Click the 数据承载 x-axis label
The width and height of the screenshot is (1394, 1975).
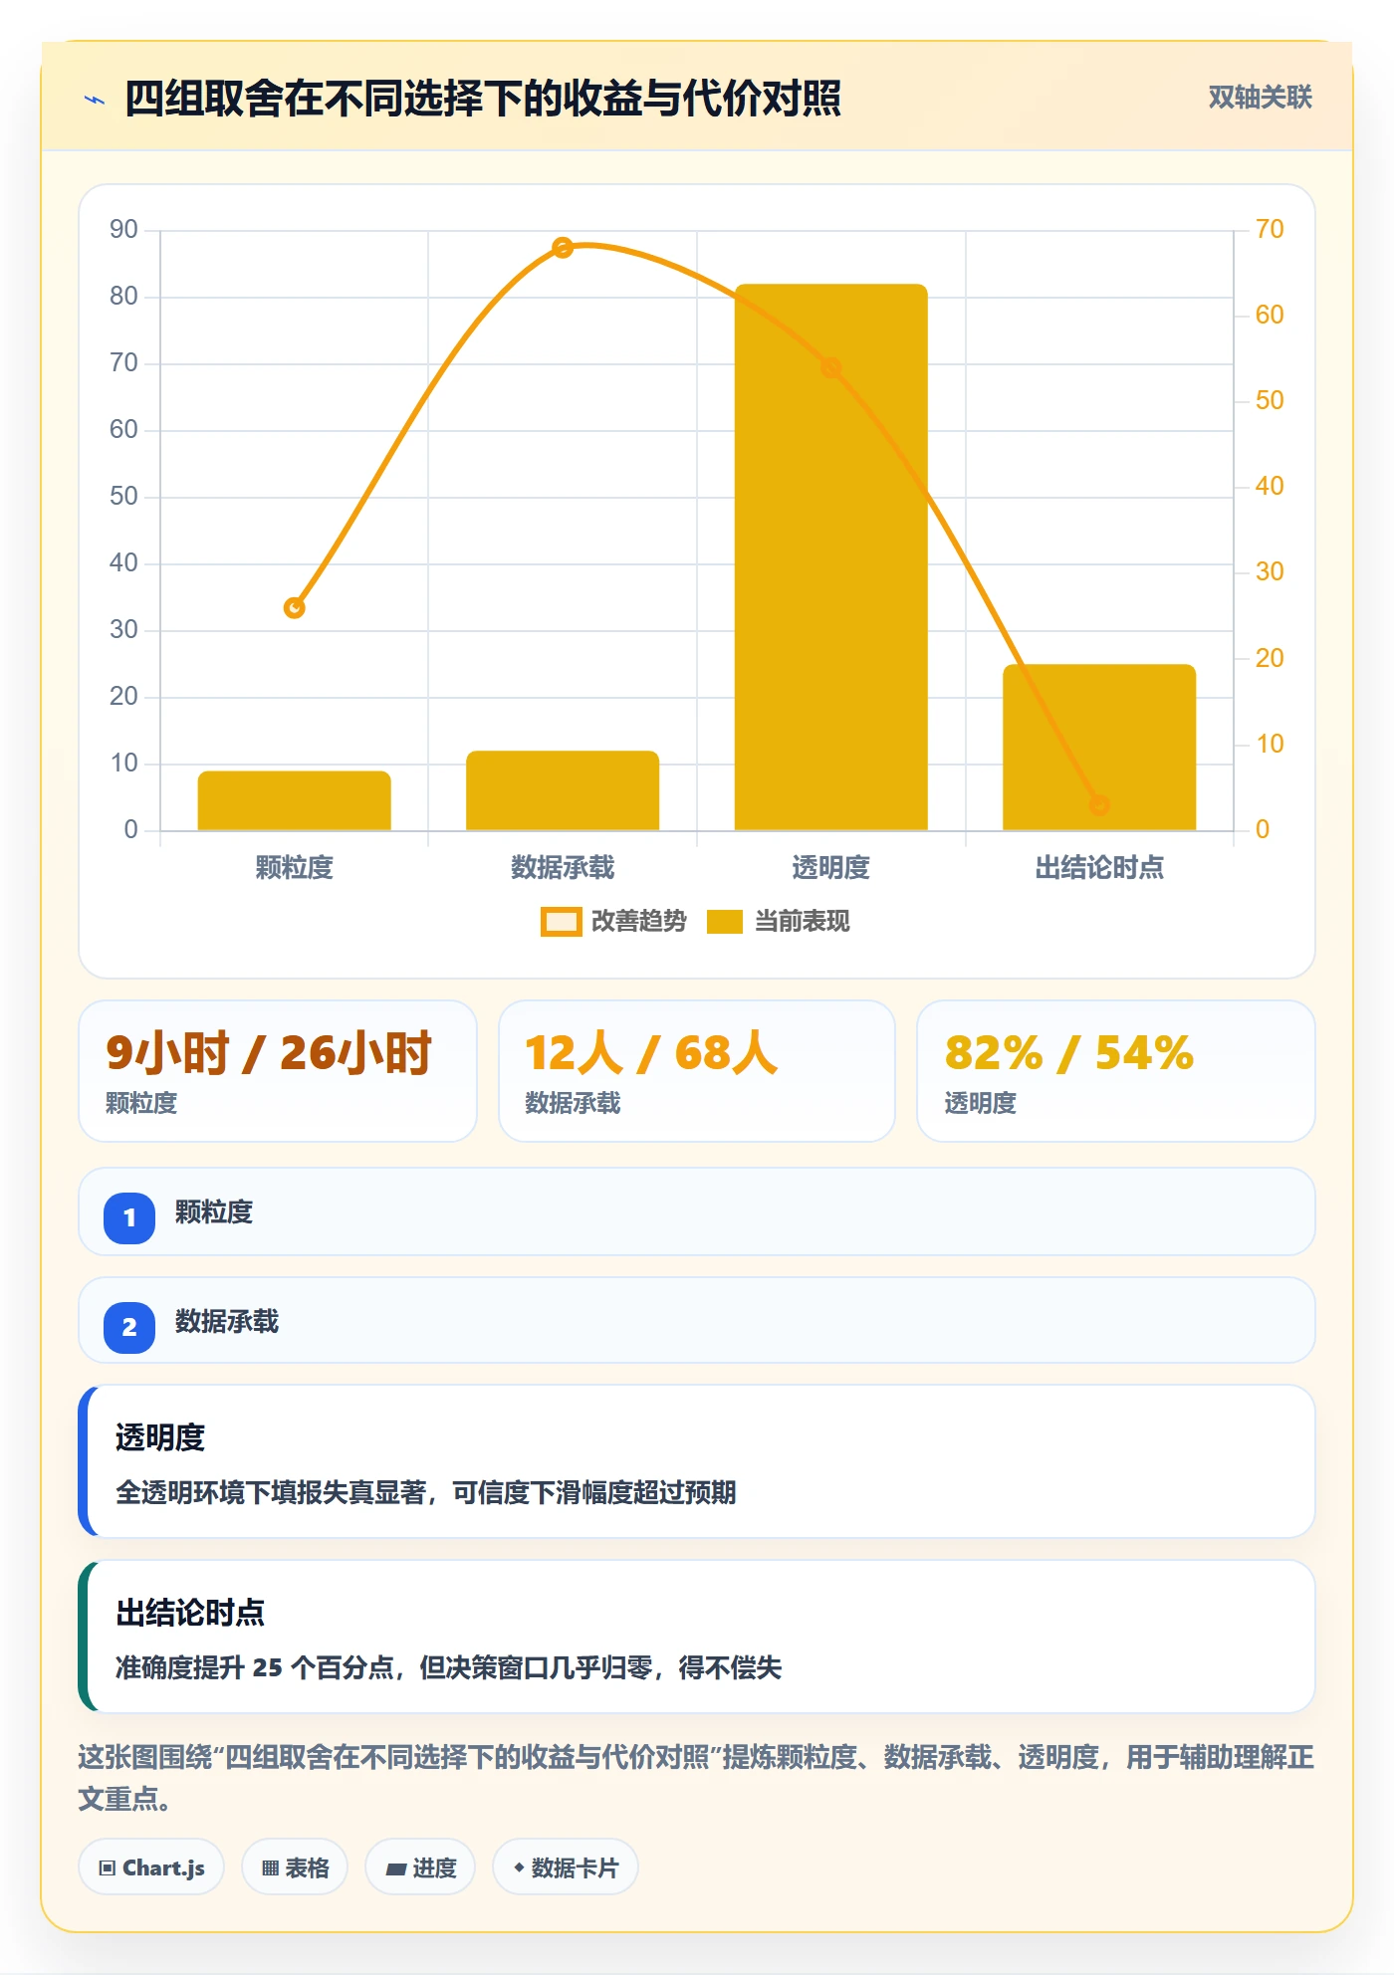[563, 868]
